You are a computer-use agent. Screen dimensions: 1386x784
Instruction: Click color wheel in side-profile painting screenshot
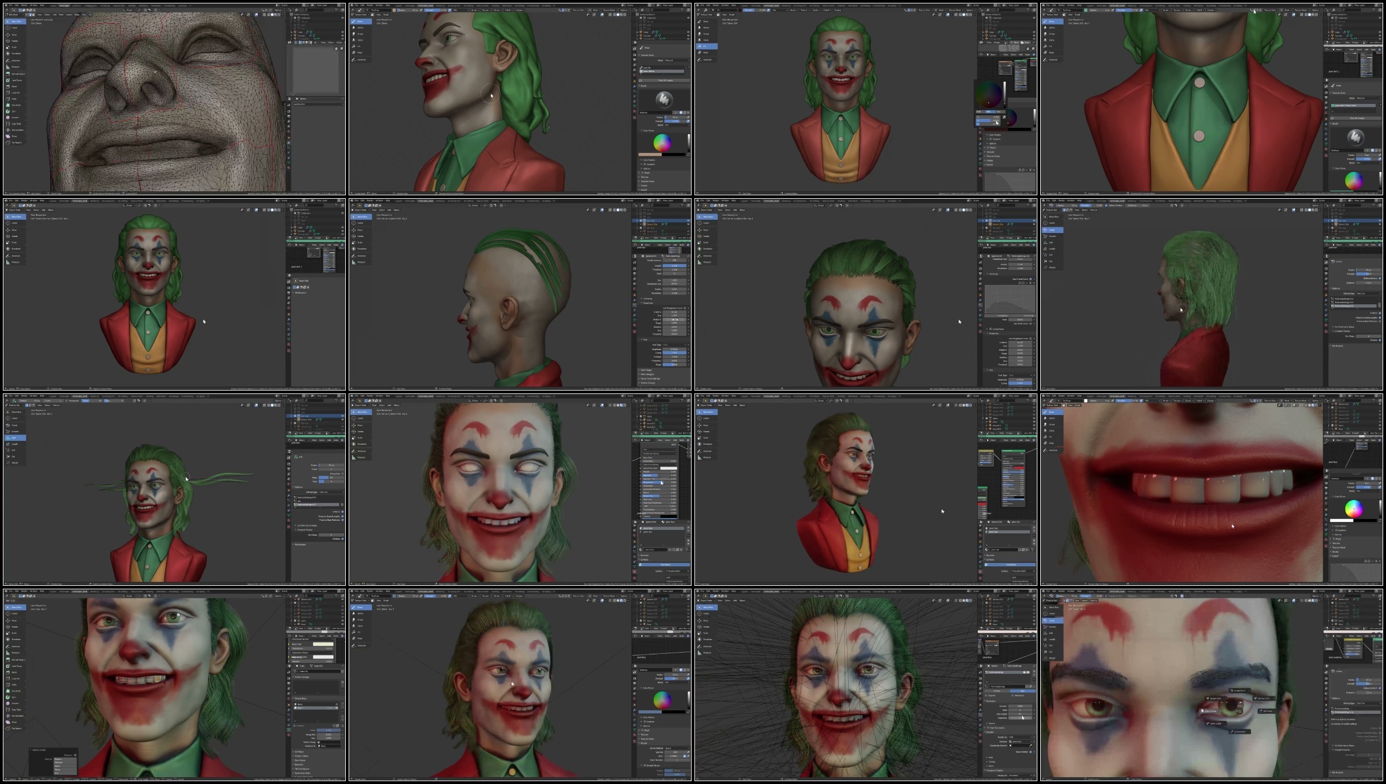(662, 142)
